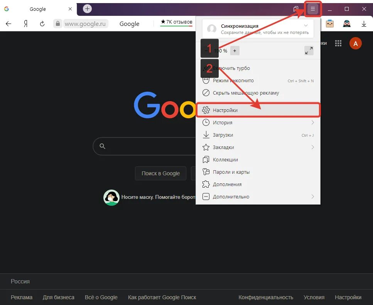The height and width of the screenshot is (305, 373).
Task: Click the www.google.ru address field
Action: pos(85,24)
